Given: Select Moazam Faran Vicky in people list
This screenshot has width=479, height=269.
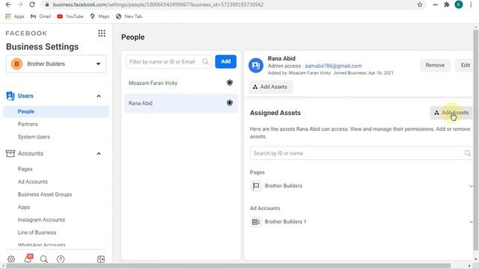Looking at the screenshot, I should tap(181, 83).
